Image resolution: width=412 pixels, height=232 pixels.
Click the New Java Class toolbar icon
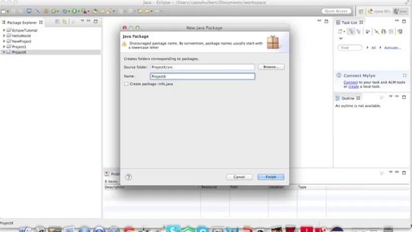click(53, 11)
